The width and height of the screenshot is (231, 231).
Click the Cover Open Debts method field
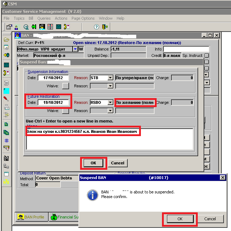(x=57, y=178)
